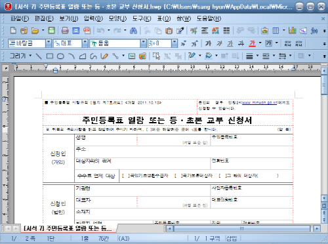Open the 입력(D) menu
The image size is (328, 244).
click(x=93, y=18)
